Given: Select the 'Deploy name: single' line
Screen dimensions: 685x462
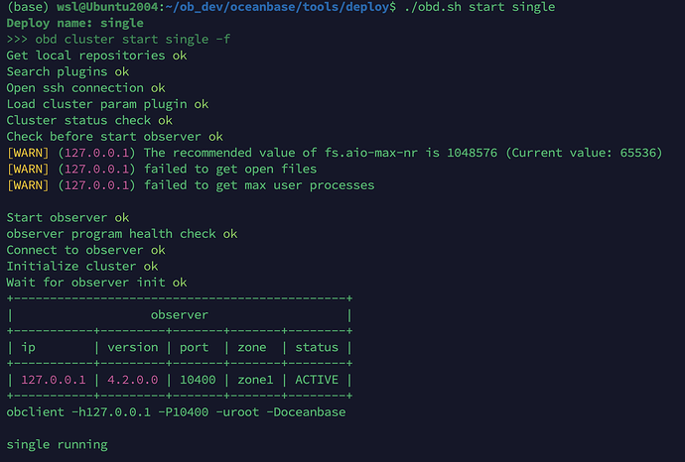Looking at the screenshot, I should (74, 23).
